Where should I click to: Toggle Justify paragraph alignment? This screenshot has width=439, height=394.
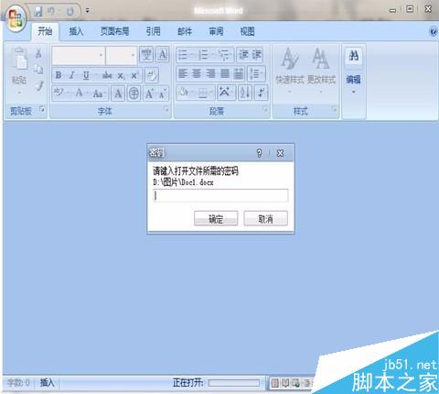[x=225, y=73]
